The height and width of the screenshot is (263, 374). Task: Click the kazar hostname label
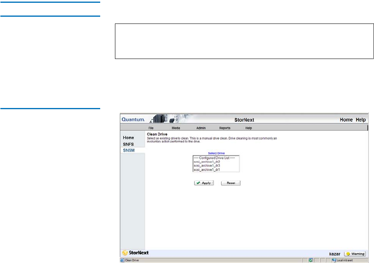[334, 254]
